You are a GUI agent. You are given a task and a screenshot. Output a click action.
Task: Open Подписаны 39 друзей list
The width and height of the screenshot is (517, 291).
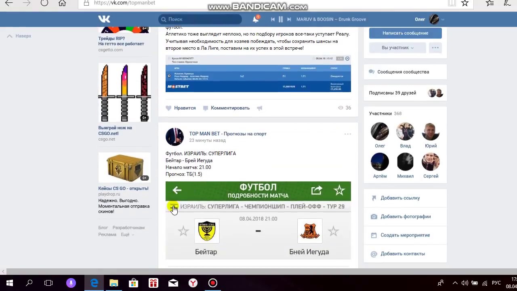[x=392, y=93]
